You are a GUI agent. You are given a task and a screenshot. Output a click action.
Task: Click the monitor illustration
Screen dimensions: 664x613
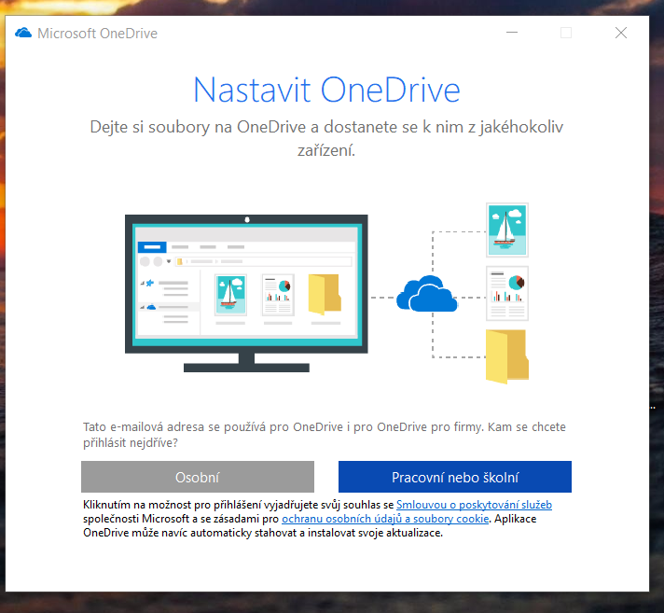click(246, 293)
